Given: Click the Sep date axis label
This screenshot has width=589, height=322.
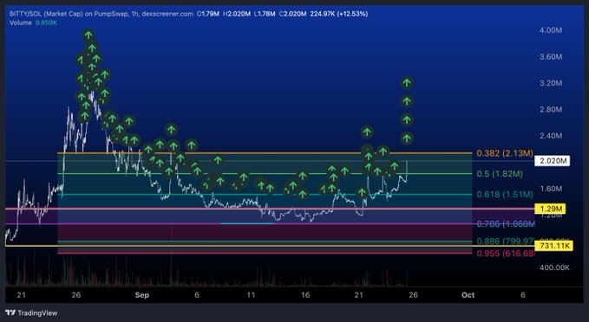Looking at the screenshot, I should tap(142, 295).
